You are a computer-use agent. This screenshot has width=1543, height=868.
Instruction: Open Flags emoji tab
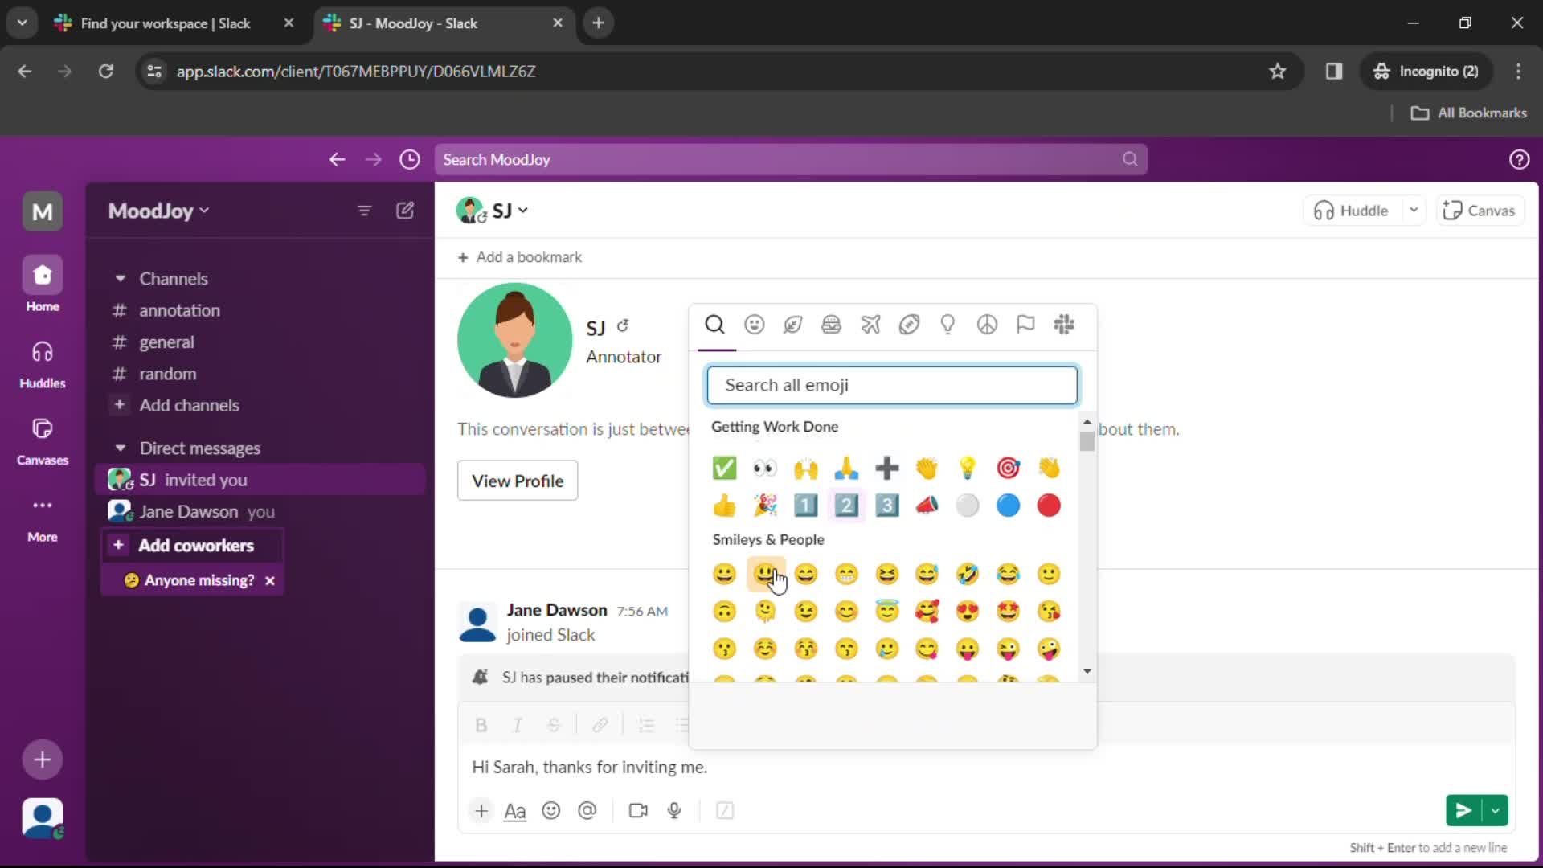(x=1025, y=325)
